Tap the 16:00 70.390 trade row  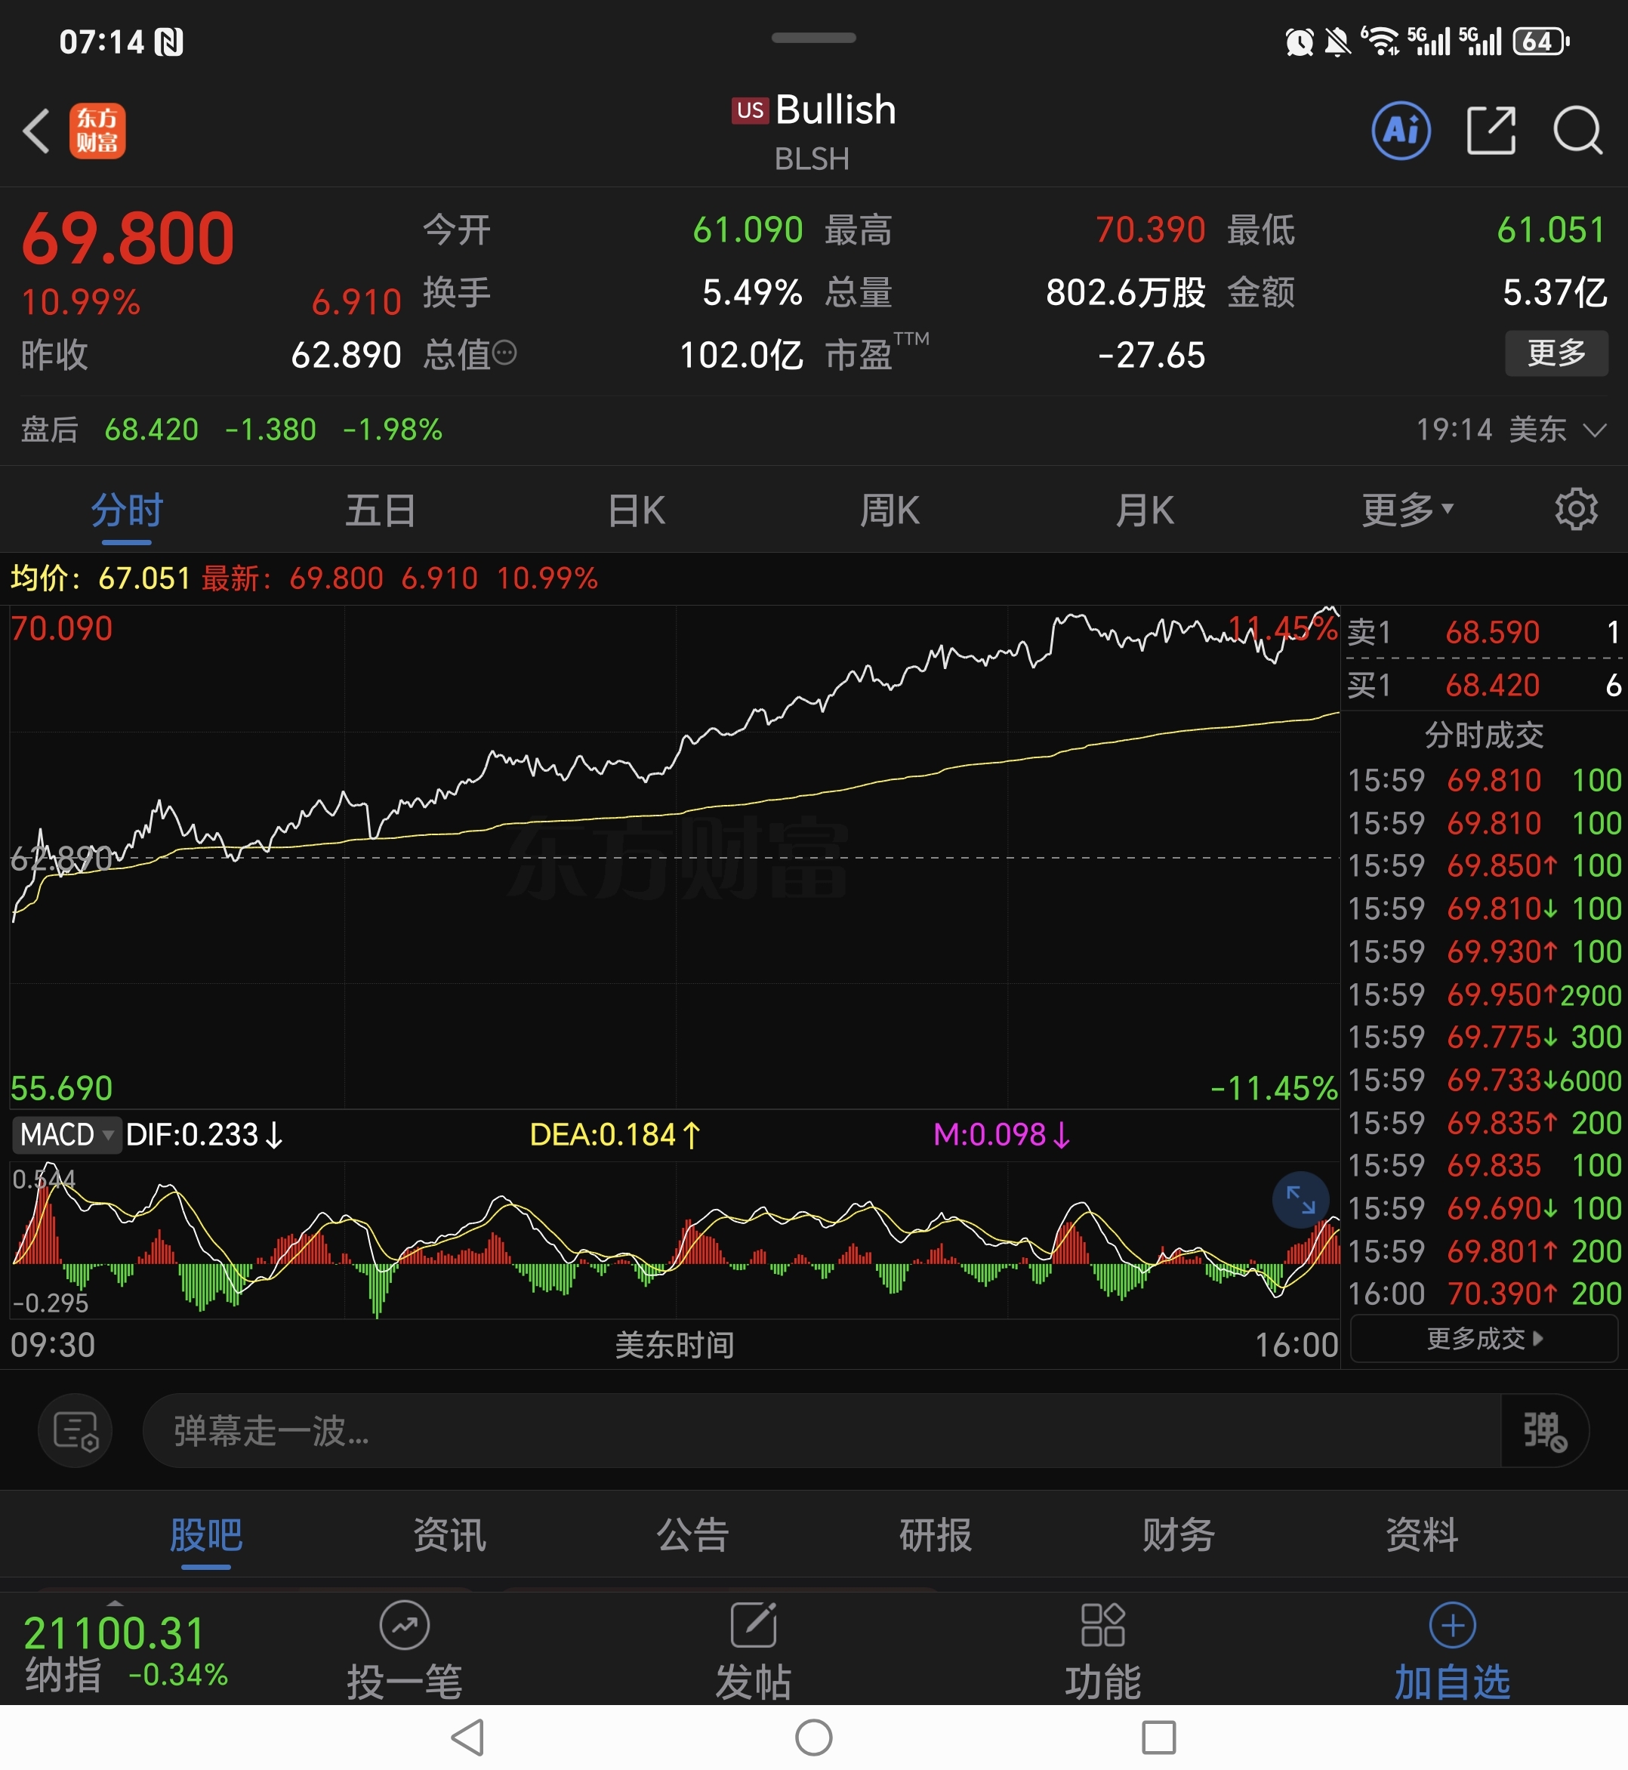coord(1485,1294)
